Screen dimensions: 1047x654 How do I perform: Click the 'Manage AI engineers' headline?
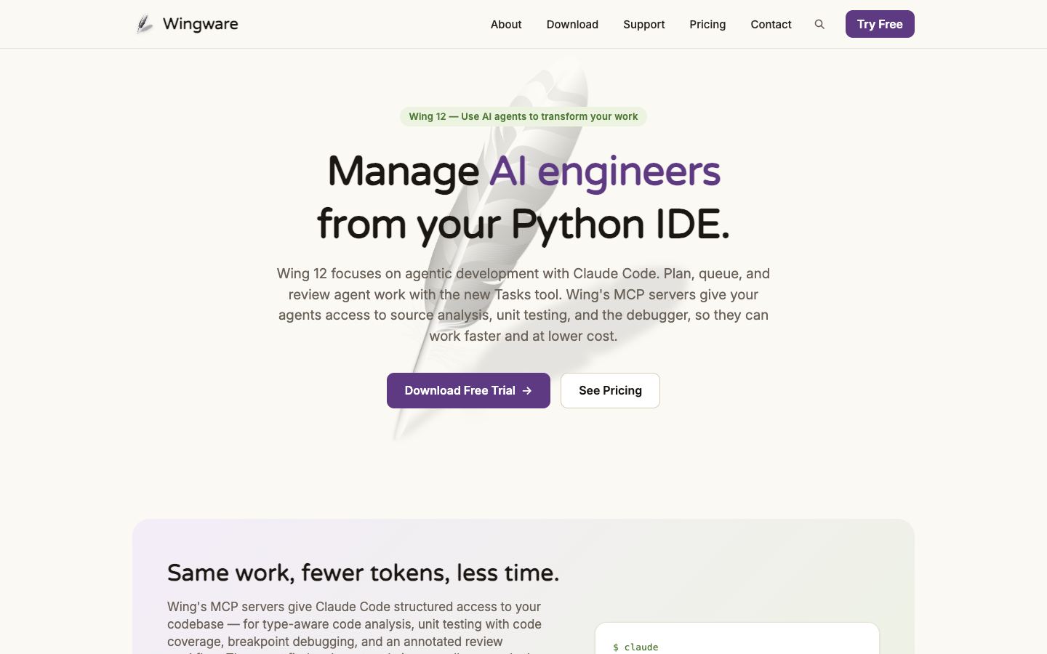click(523, 172)
